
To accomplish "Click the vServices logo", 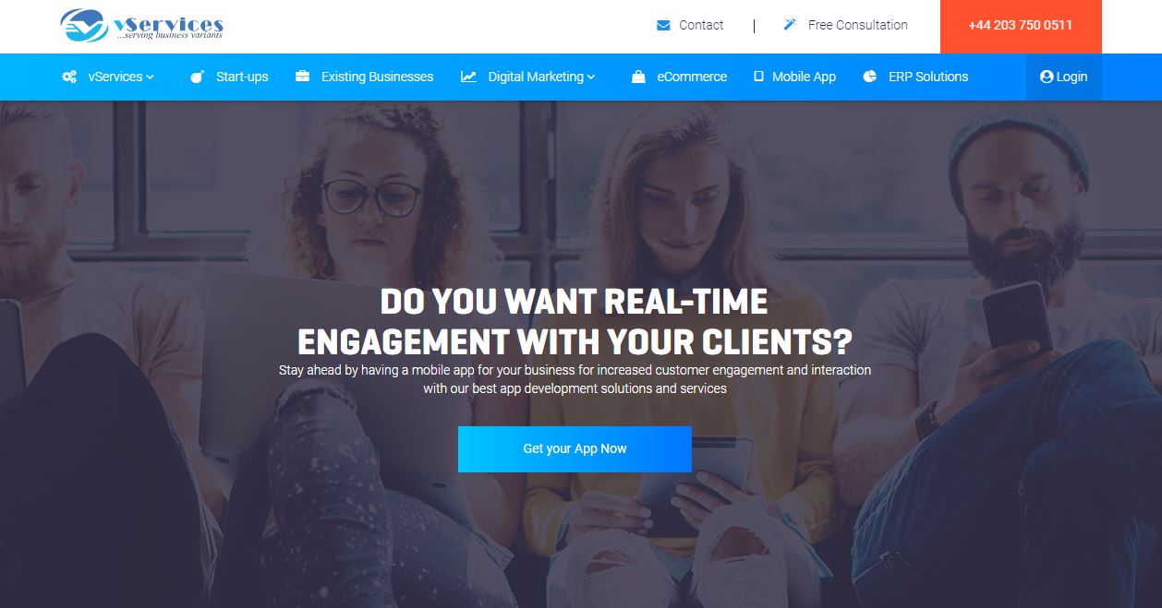I will 142,25.
